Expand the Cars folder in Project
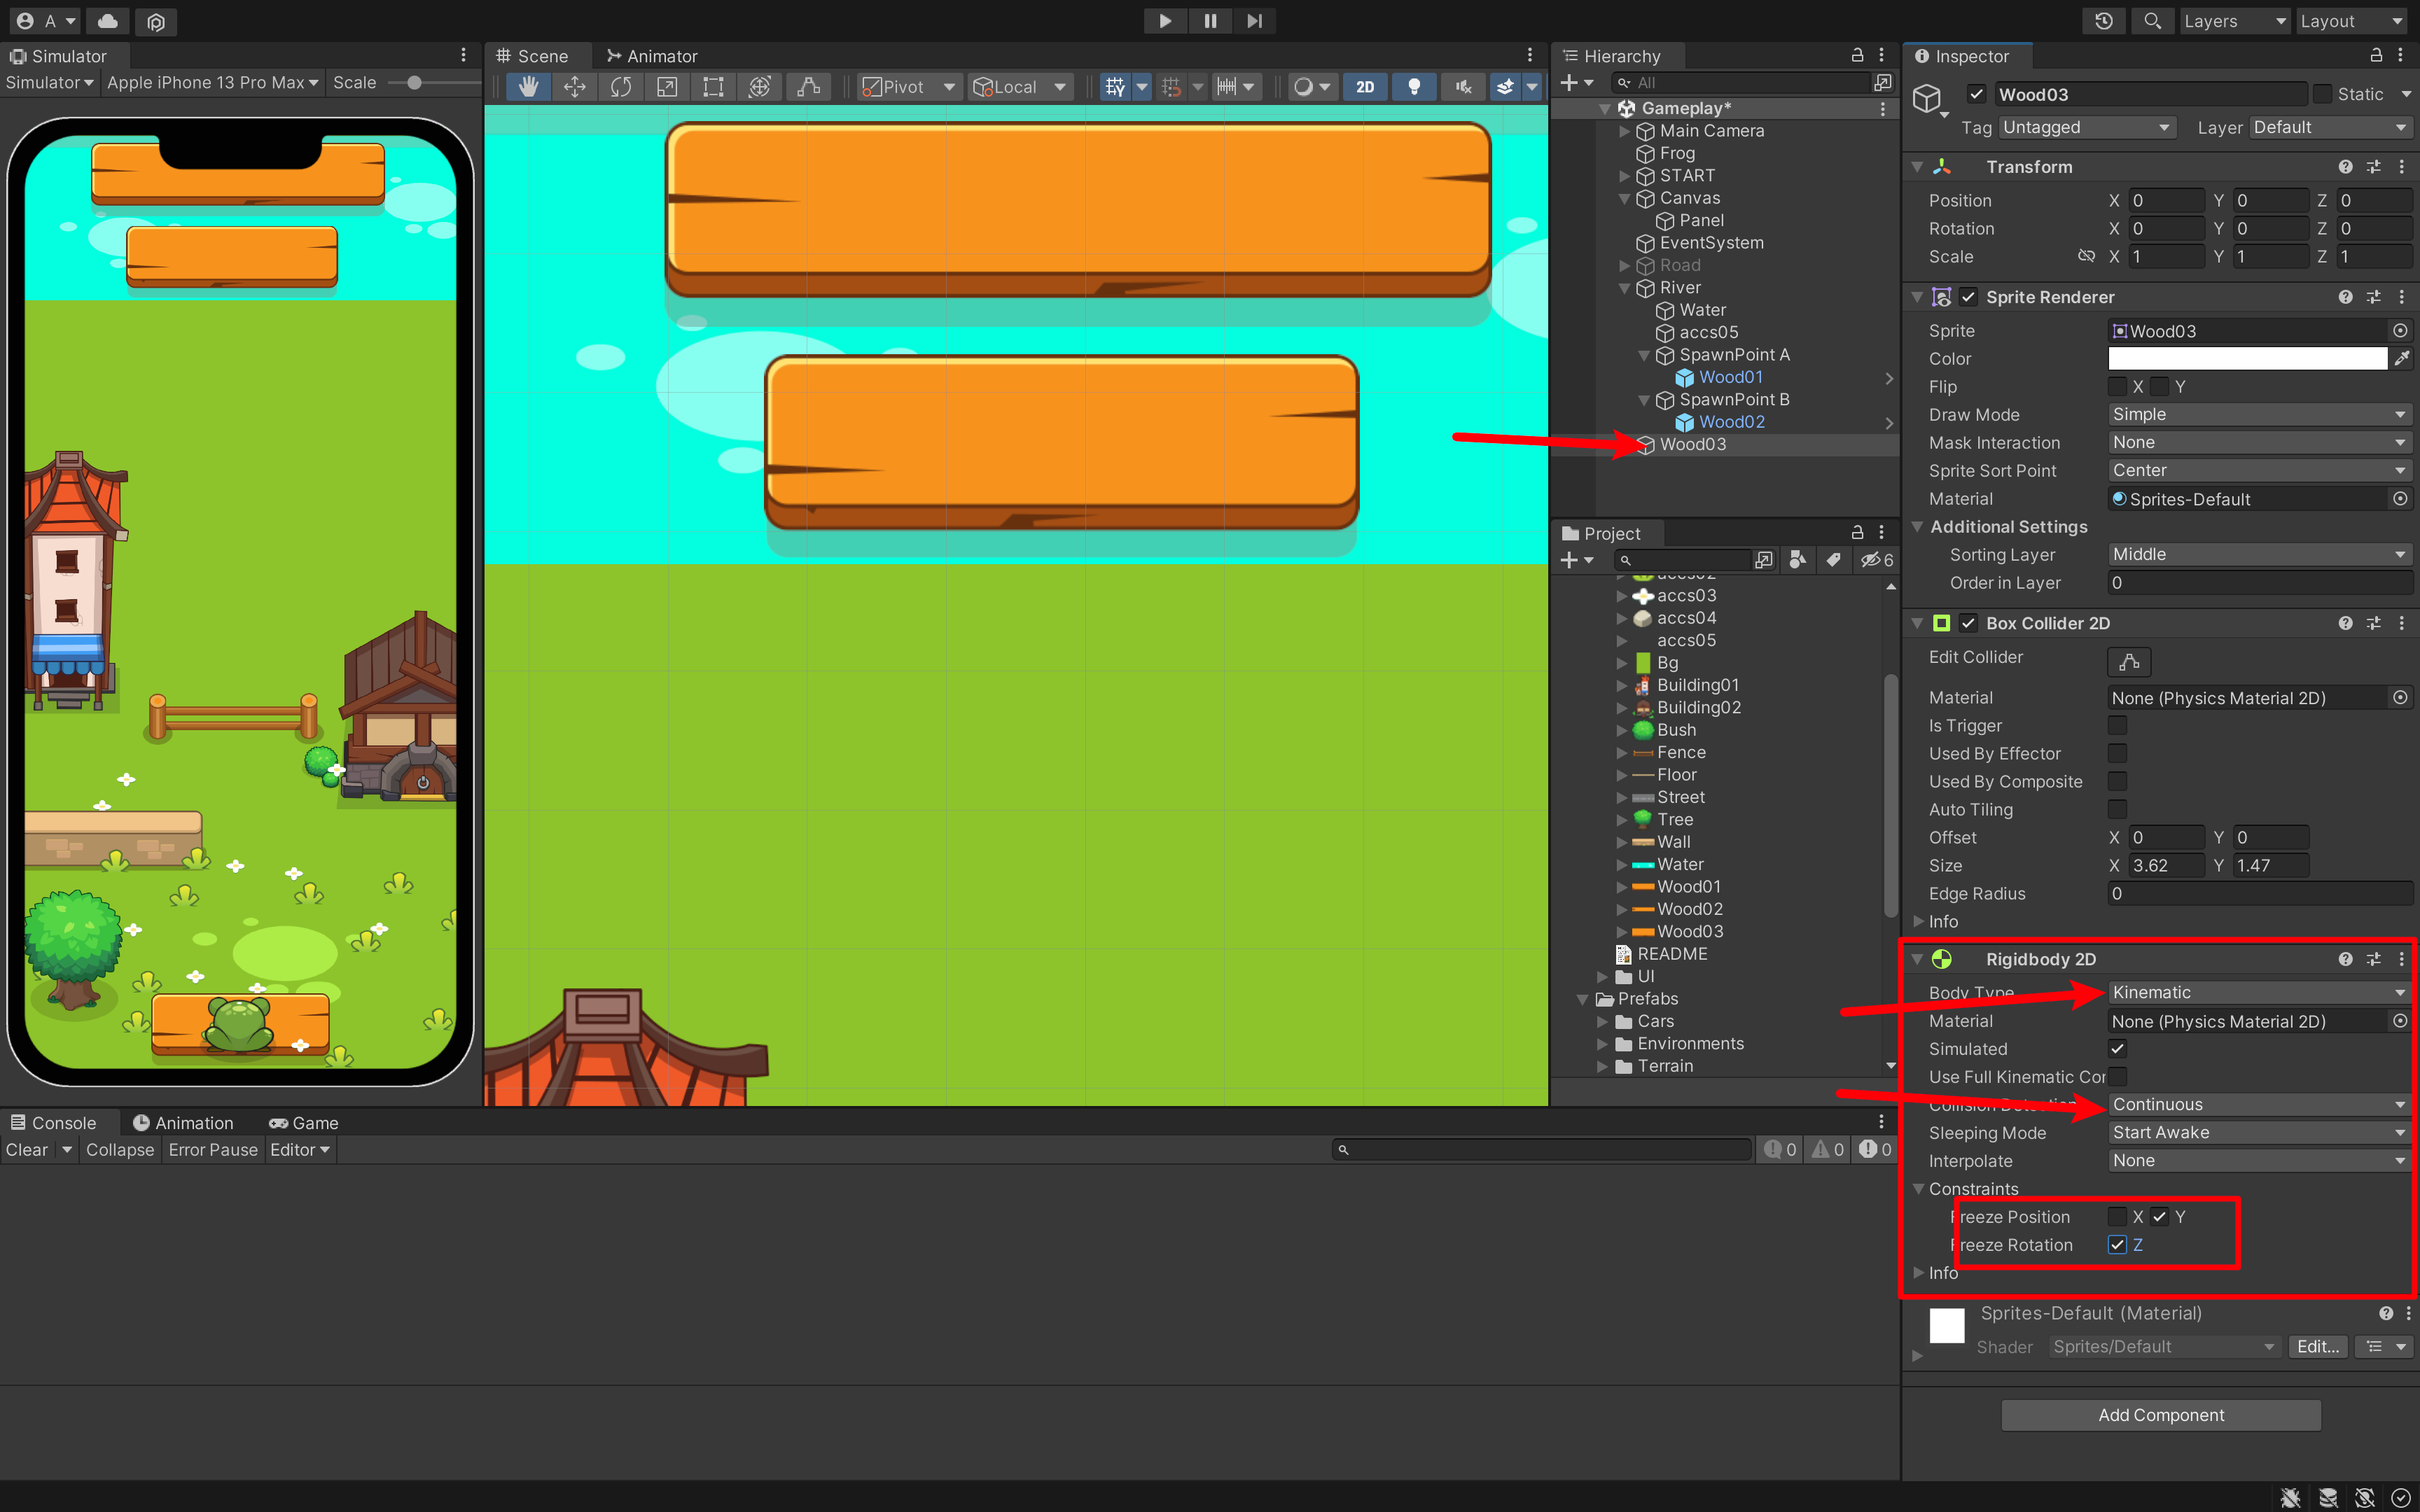2420x1512 pixels. [x=1603, y=1021]
